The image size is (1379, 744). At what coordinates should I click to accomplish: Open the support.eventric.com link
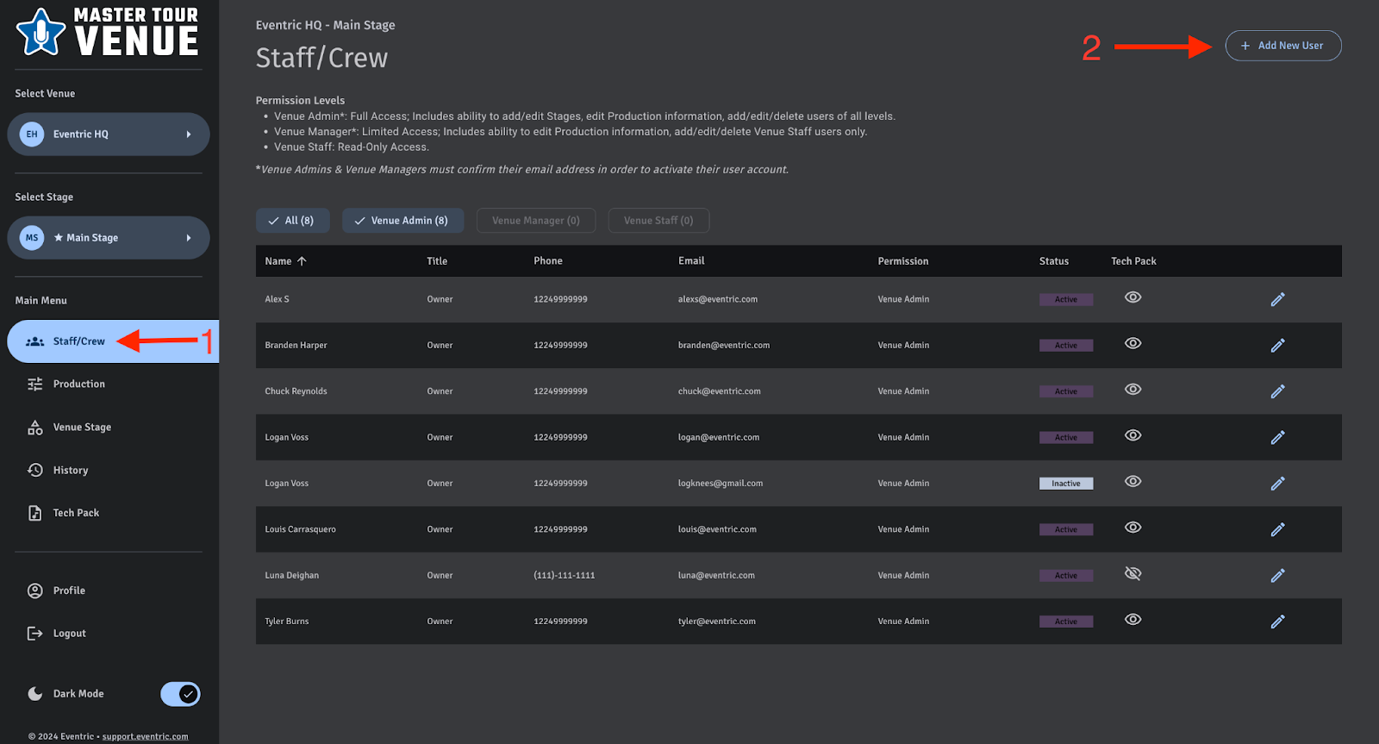pyautogui.click(x=145, y=736)
